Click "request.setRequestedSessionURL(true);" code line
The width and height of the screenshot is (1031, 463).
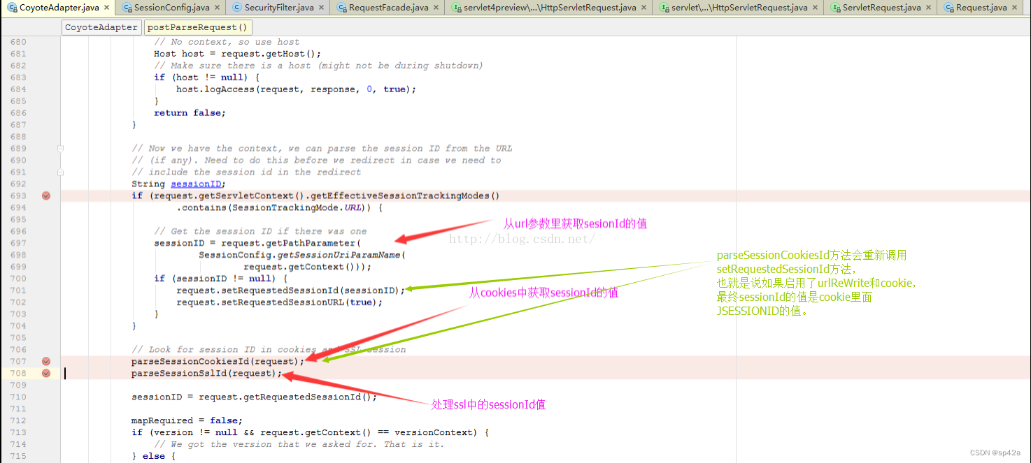pyautogui.click(x=280, y=302)
